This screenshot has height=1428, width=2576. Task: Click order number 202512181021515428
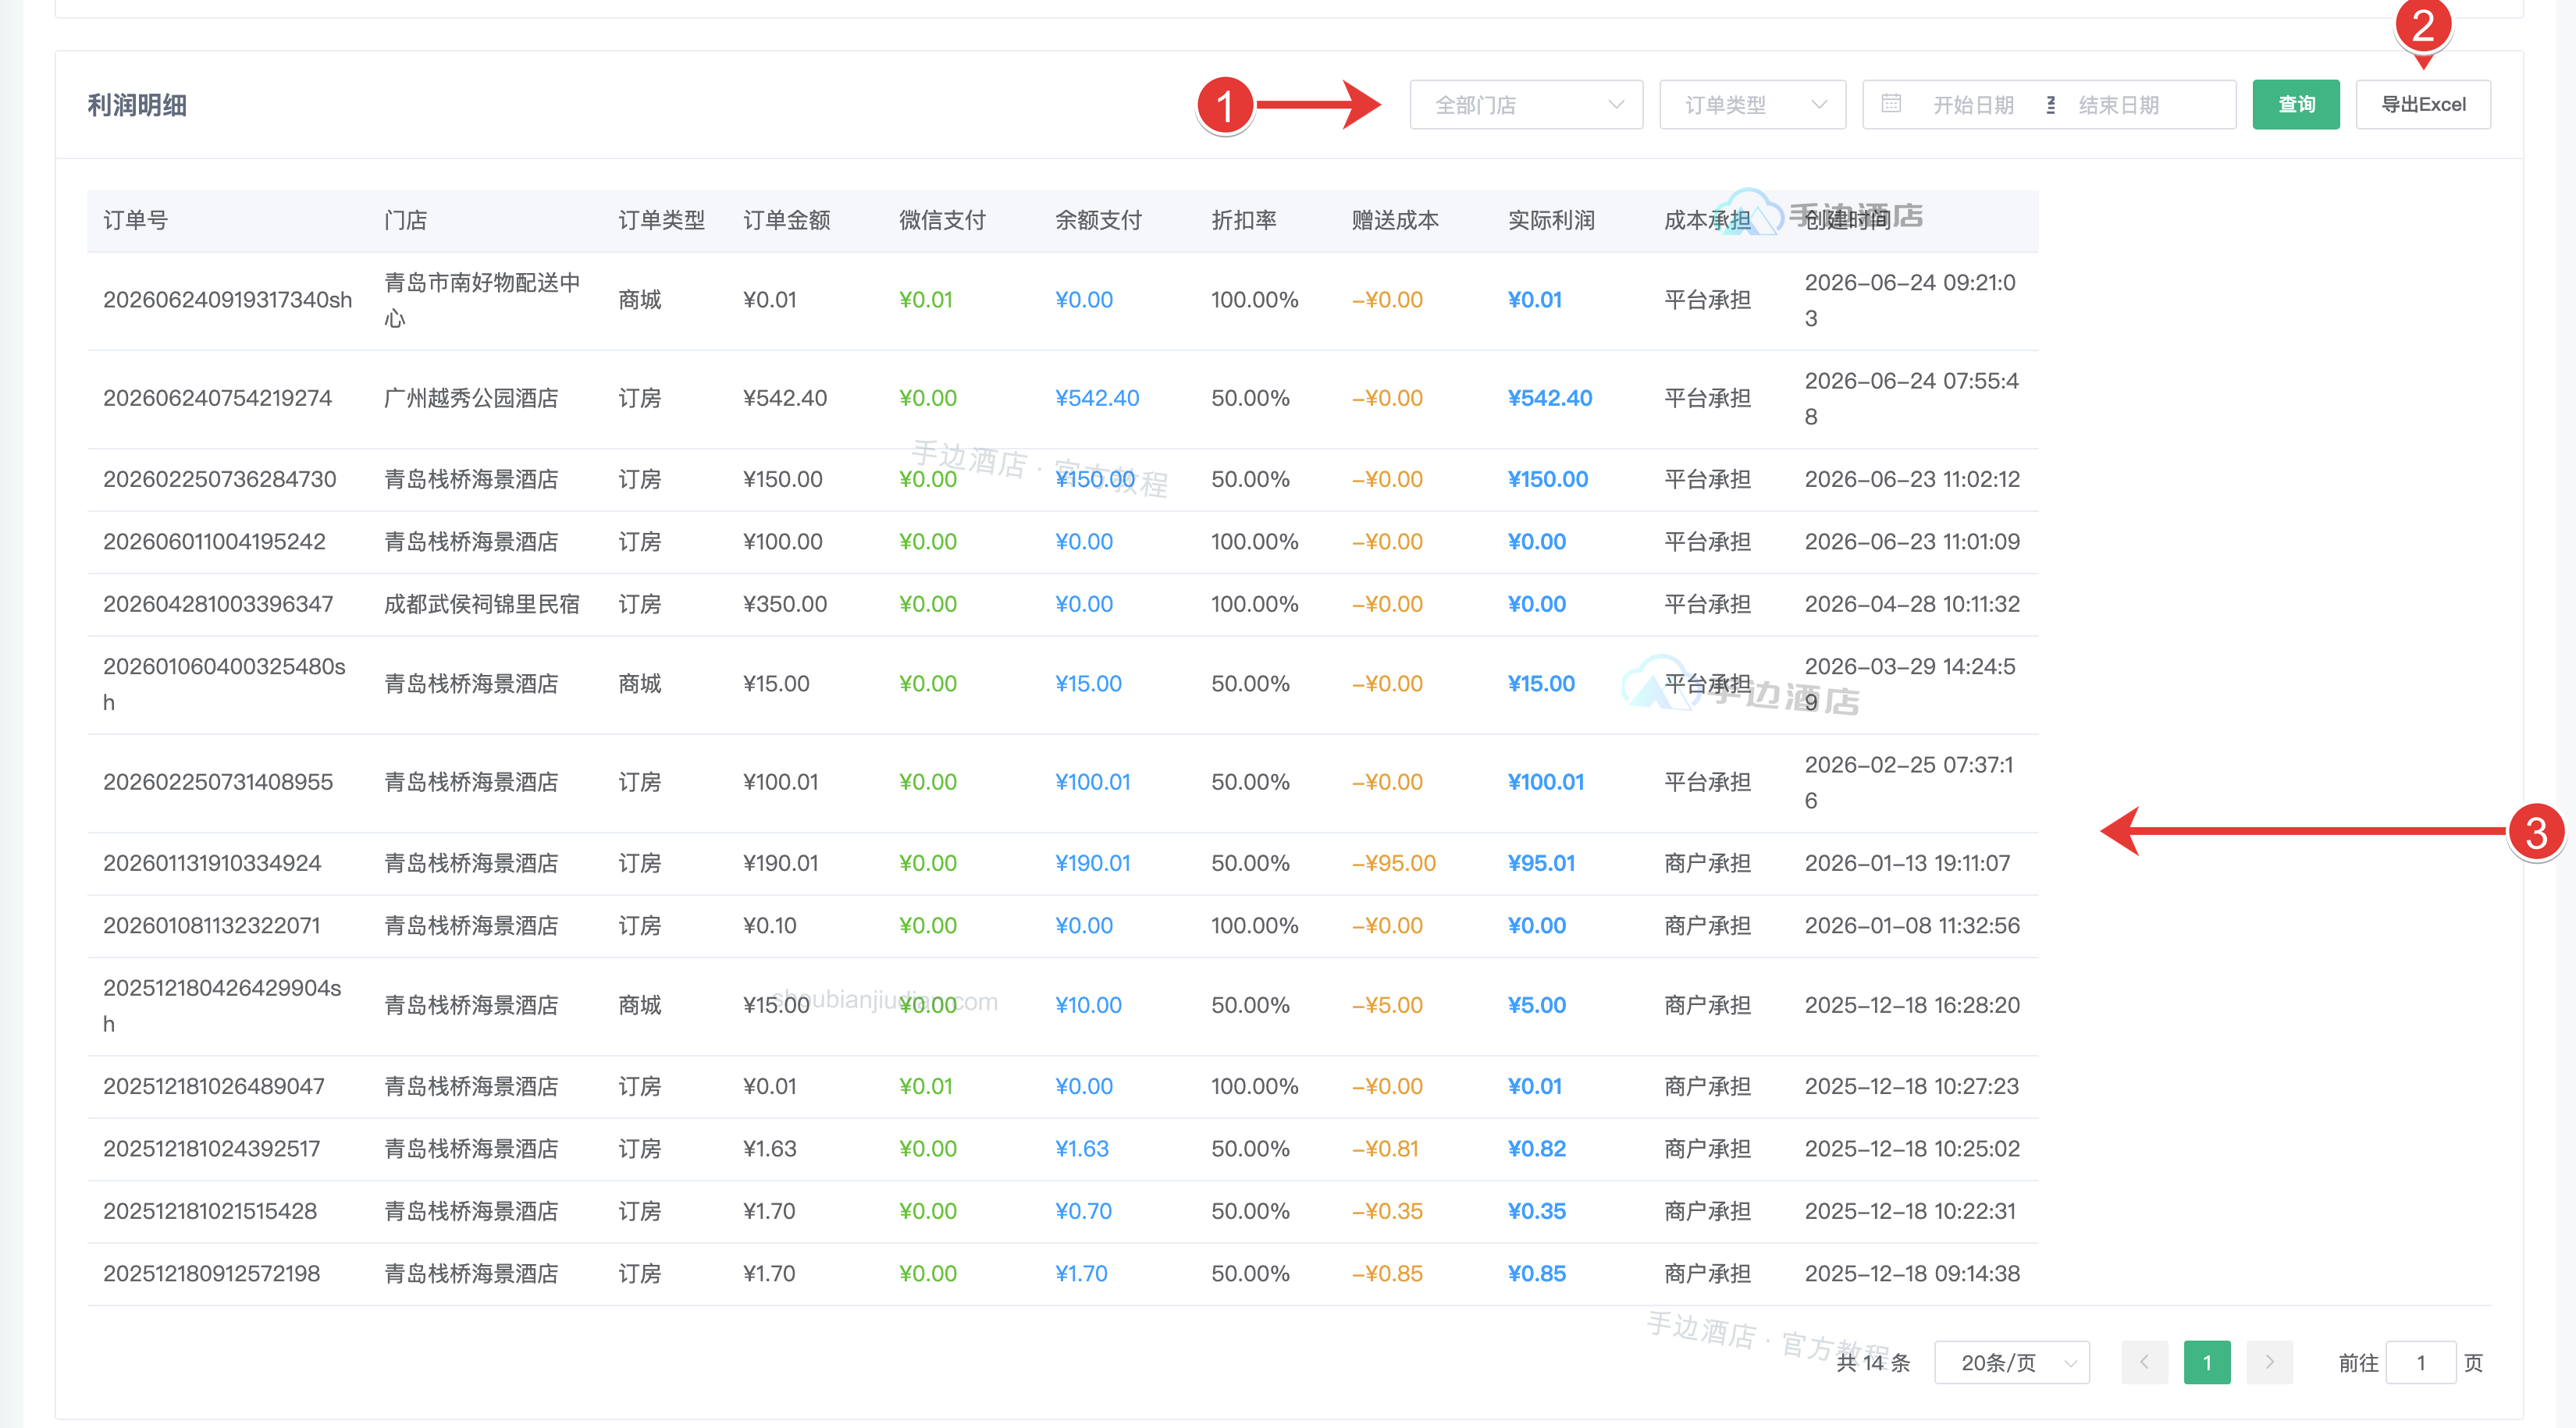[x=210, y=1211]
